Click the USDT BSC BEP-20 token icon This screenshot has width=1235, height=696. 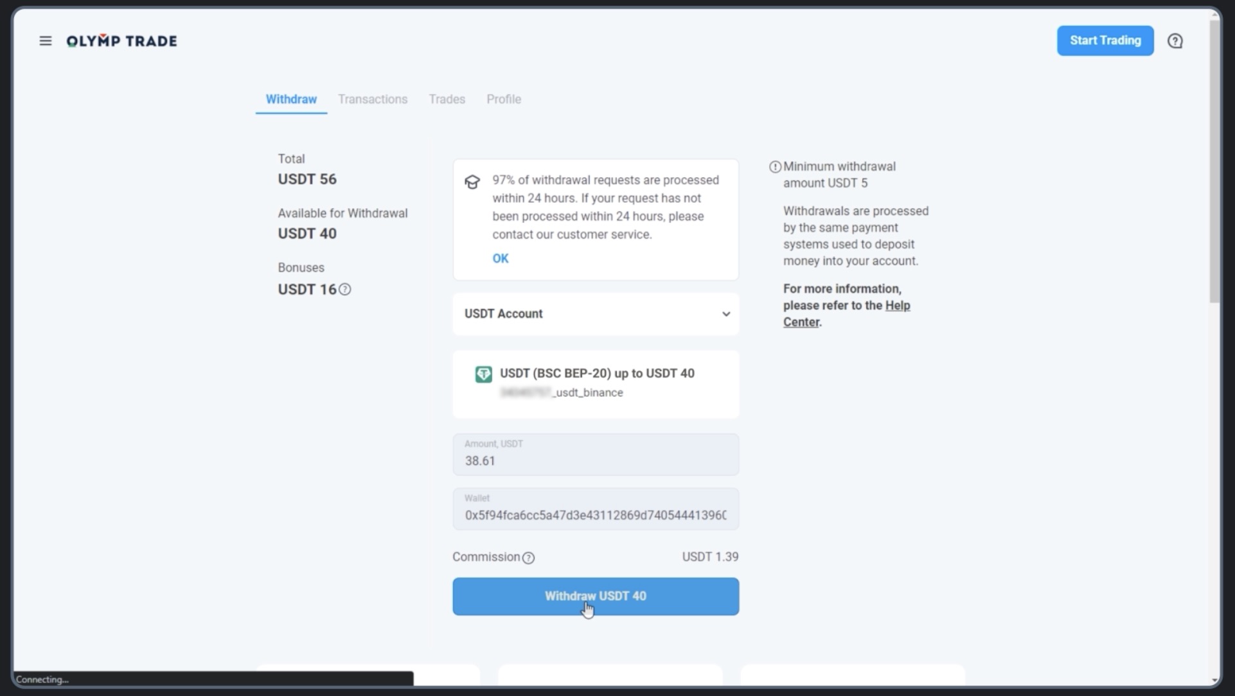[483, 374]
